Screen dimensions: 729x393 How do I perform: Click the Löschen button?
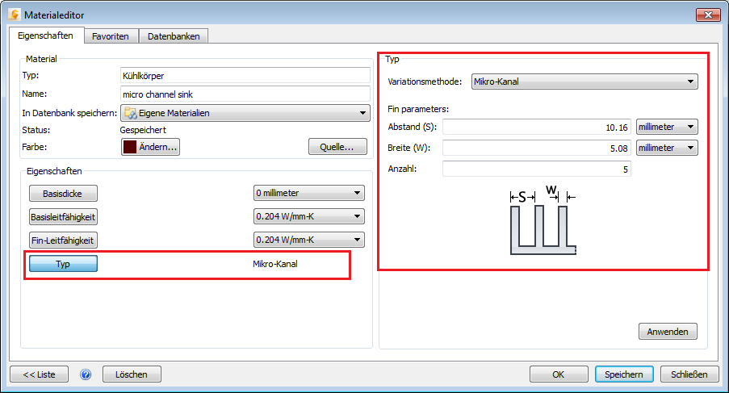pyautogui.click(x=132, y=374)
